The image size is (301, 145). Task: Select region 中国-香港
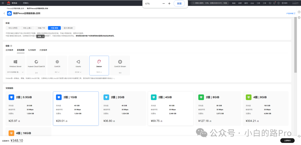[54, 28]
